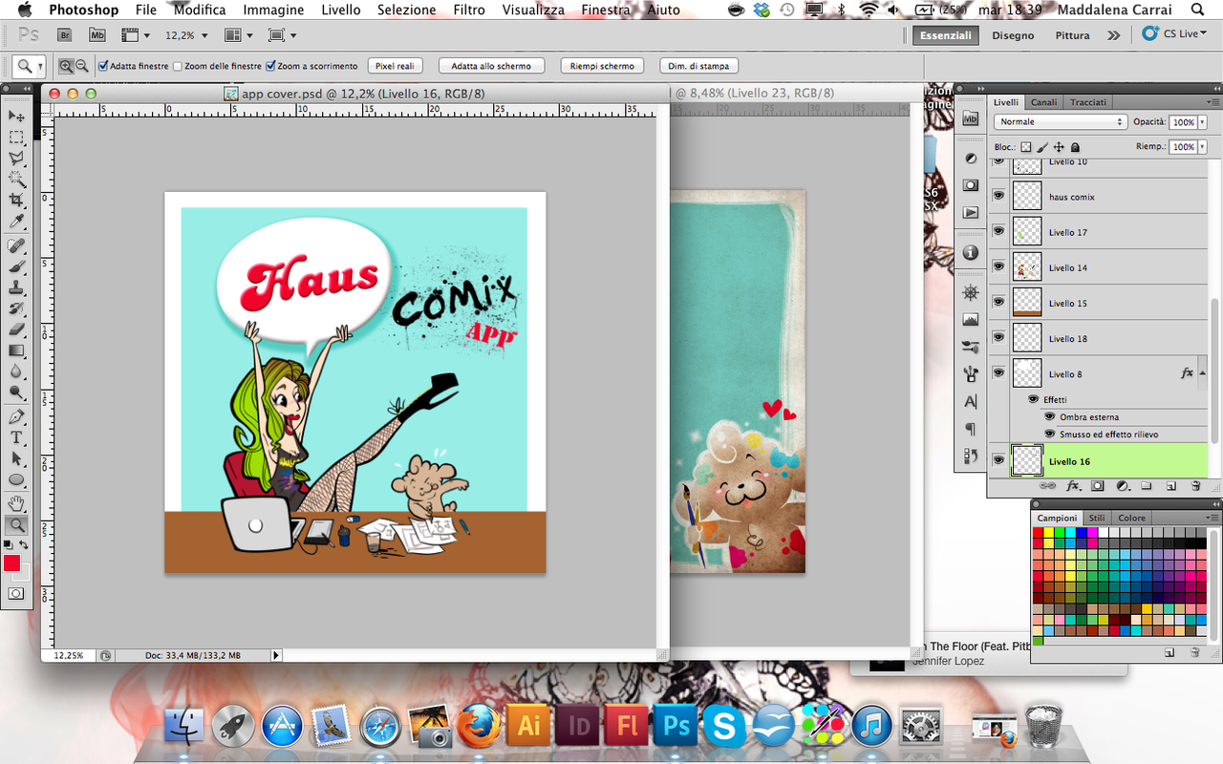This screenshot has width=1223, height=764.
Task: Select the Livello 15 layer thumbnail
Action: tap(1027, 303)
